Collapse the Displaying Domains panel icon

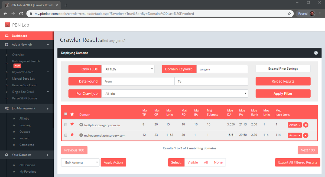pyautogui.click(x=316, y=53)
